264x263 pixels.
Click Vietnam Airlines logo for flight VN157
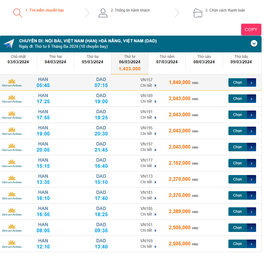[12, 82]
